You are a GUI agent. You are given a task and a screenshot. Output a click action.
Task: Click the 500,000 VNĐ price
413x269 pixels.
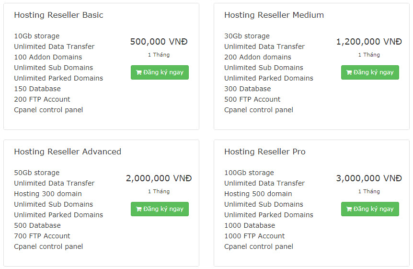pos(159,42)
